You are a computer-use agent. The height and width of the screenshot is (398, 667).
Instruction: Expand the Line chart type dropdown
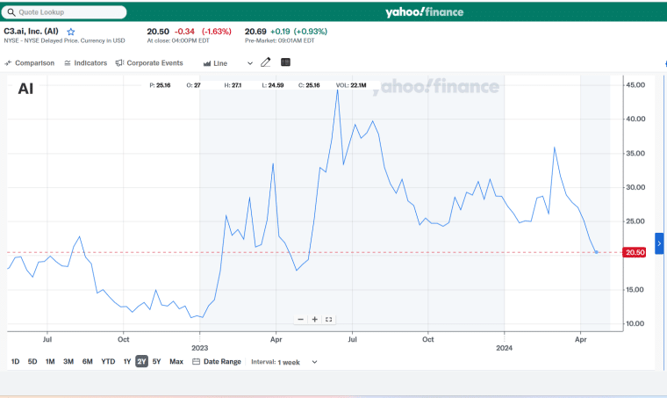click(250, 63)
